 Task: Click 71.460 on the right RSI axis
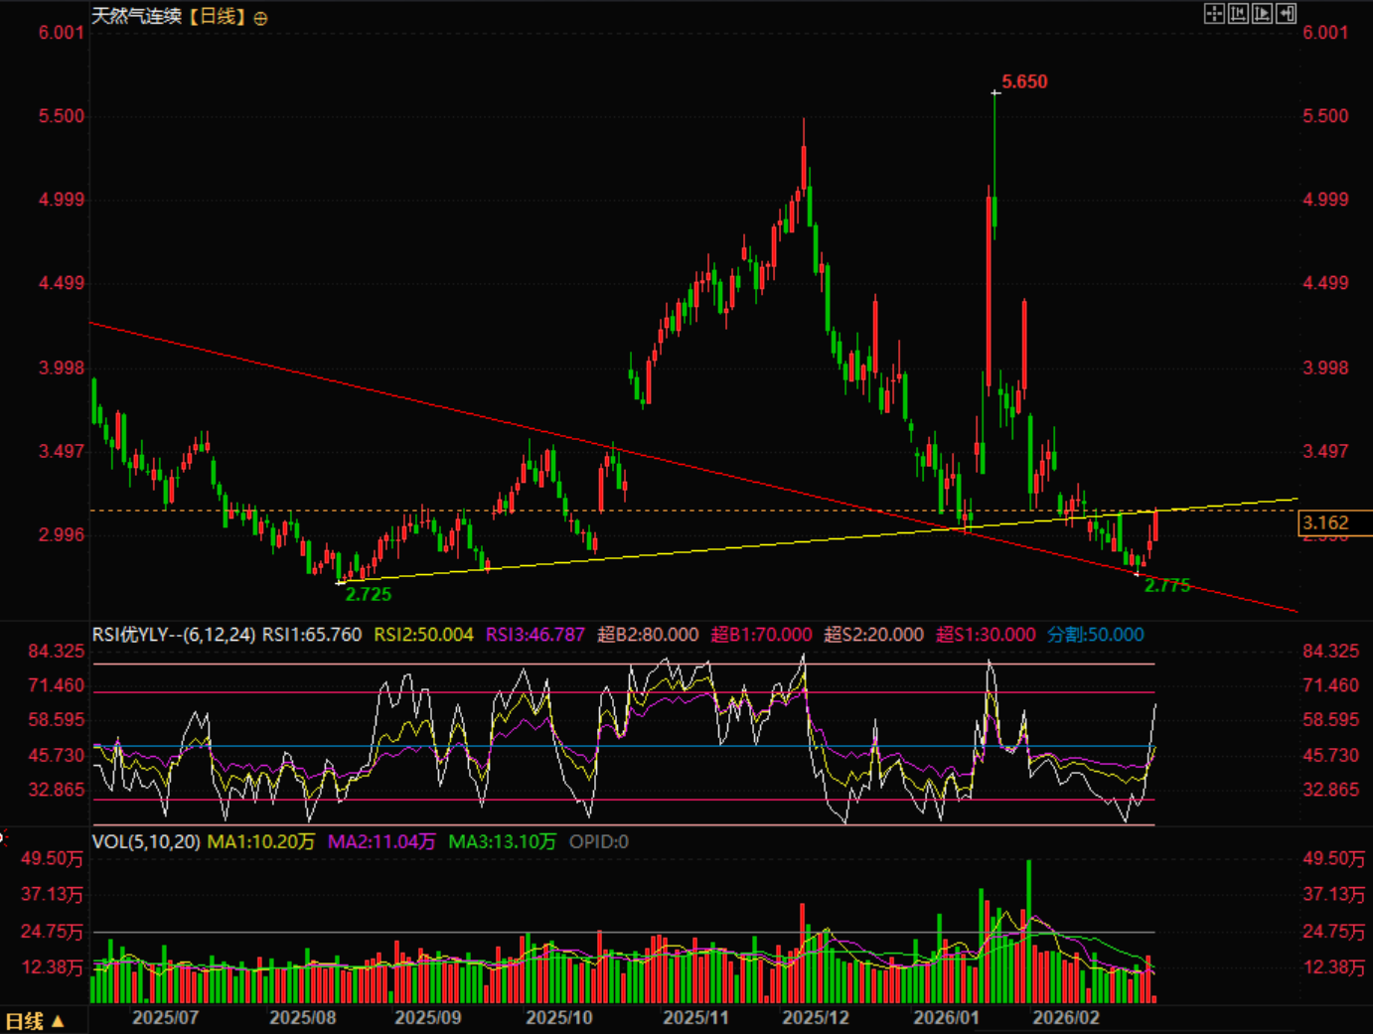pos(1331,685)
